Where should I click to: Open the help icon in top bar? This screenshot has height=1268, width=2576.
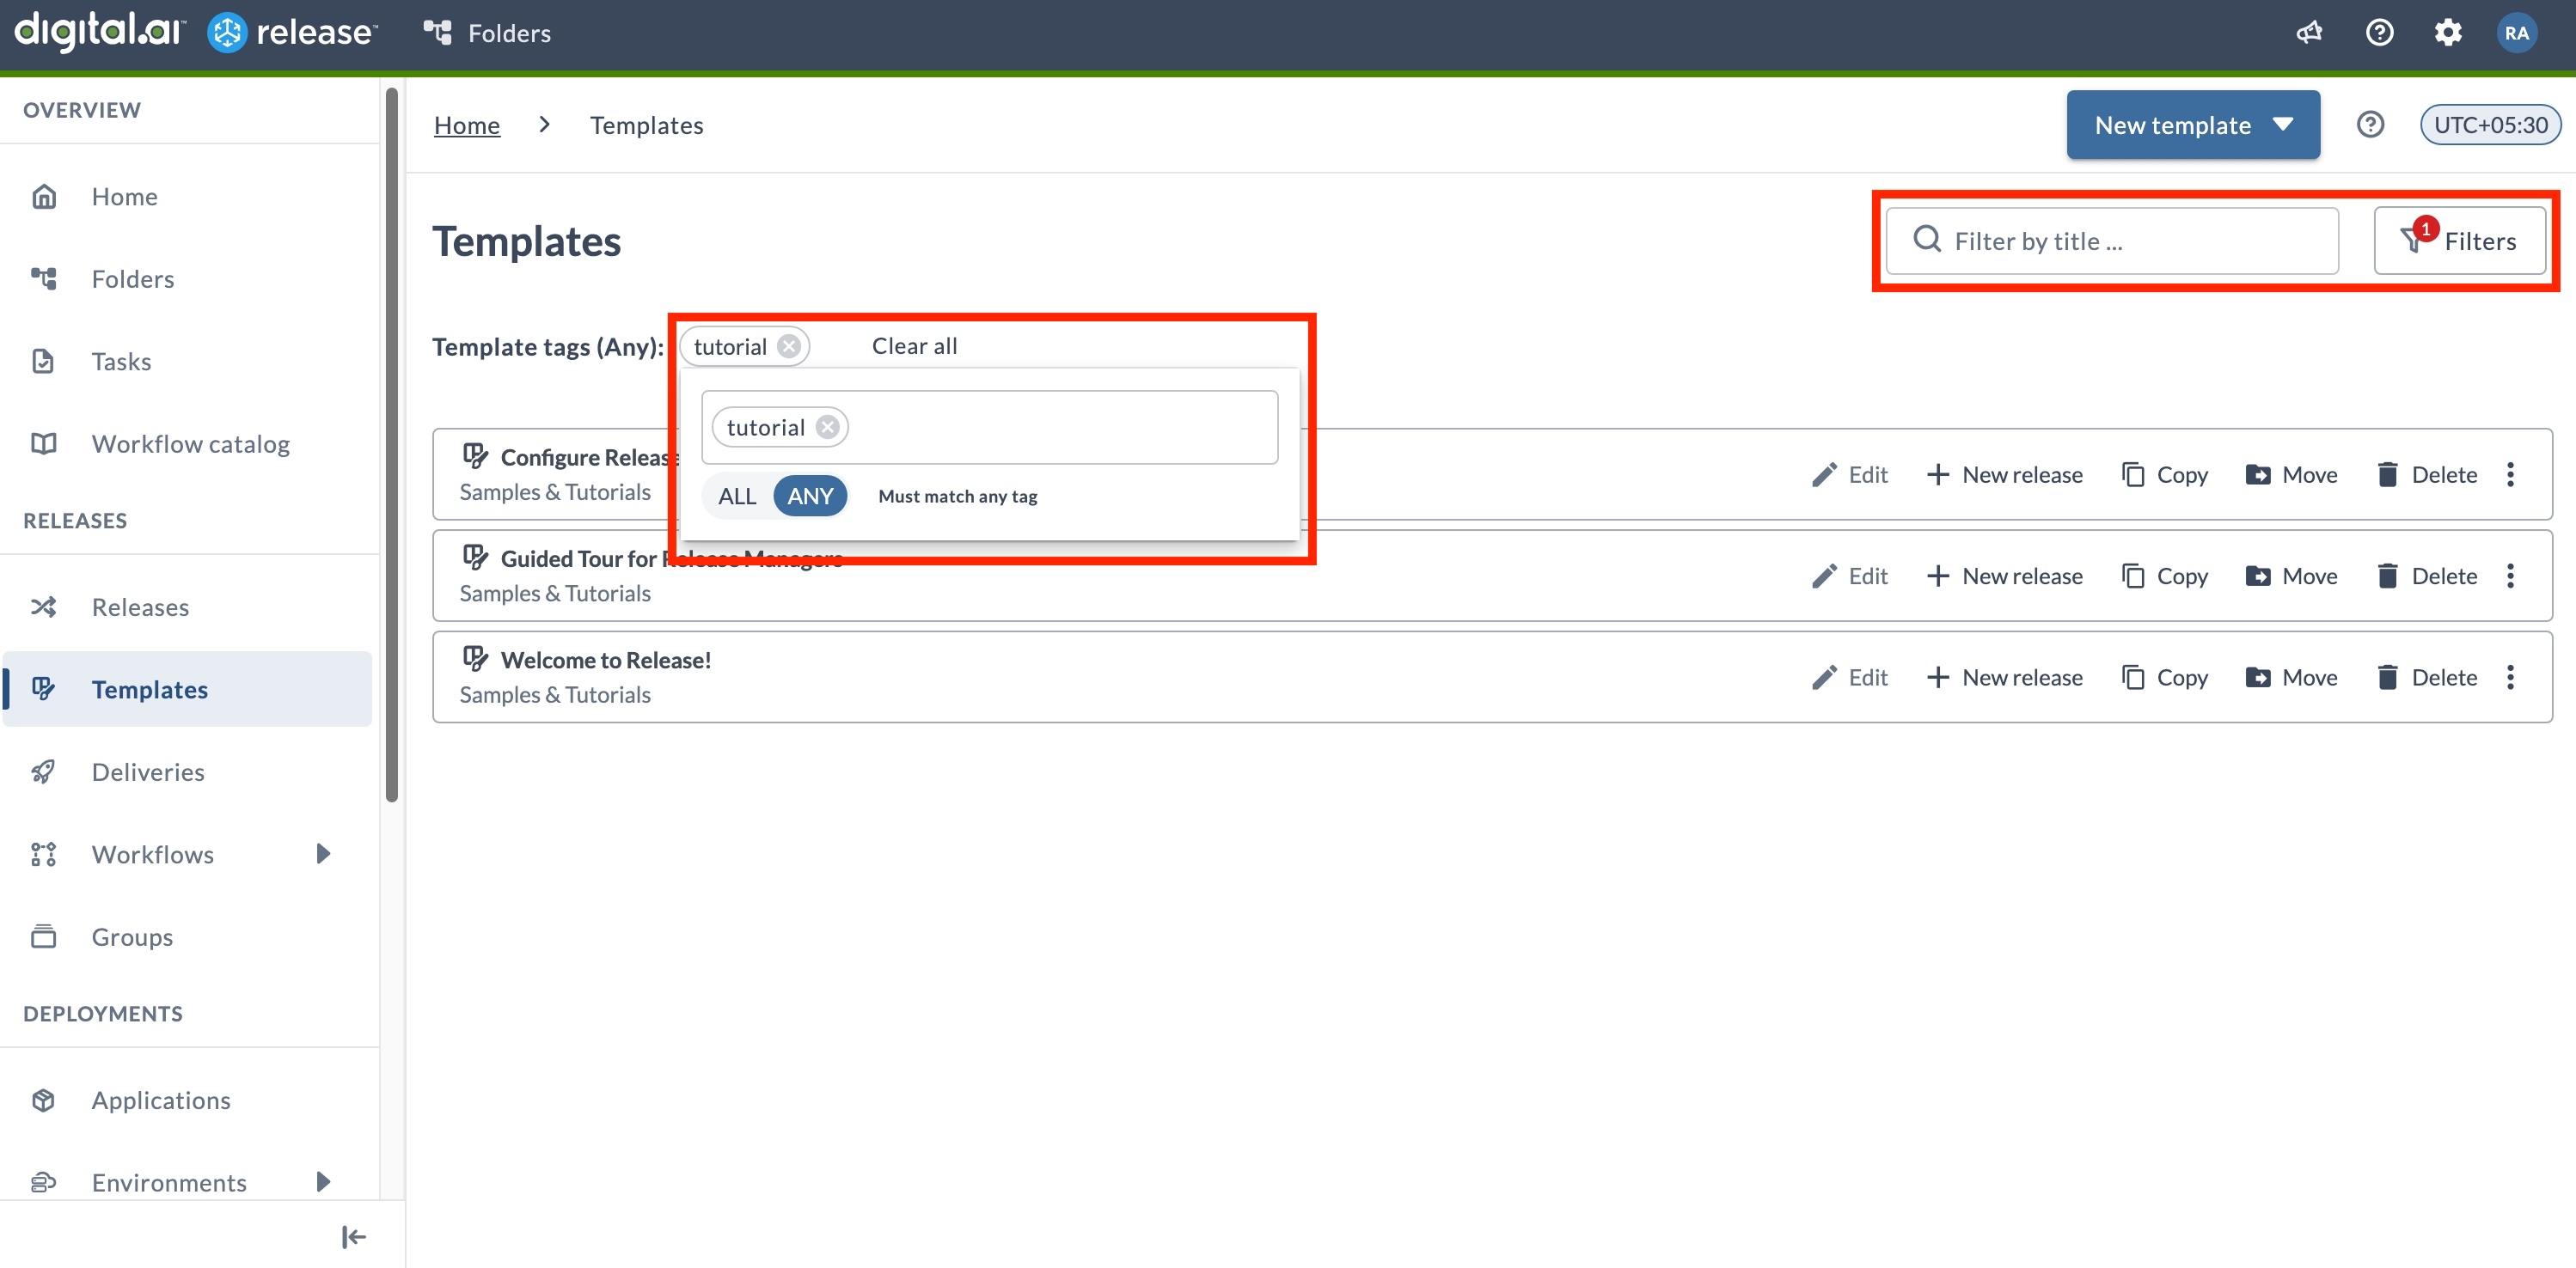pyautogui.click(x=2379, y=33)
